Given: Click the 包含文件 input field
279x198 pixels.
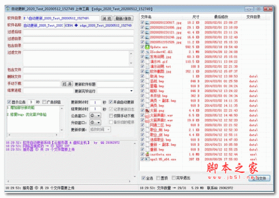Looking at the screenshot, I should 78,70.
